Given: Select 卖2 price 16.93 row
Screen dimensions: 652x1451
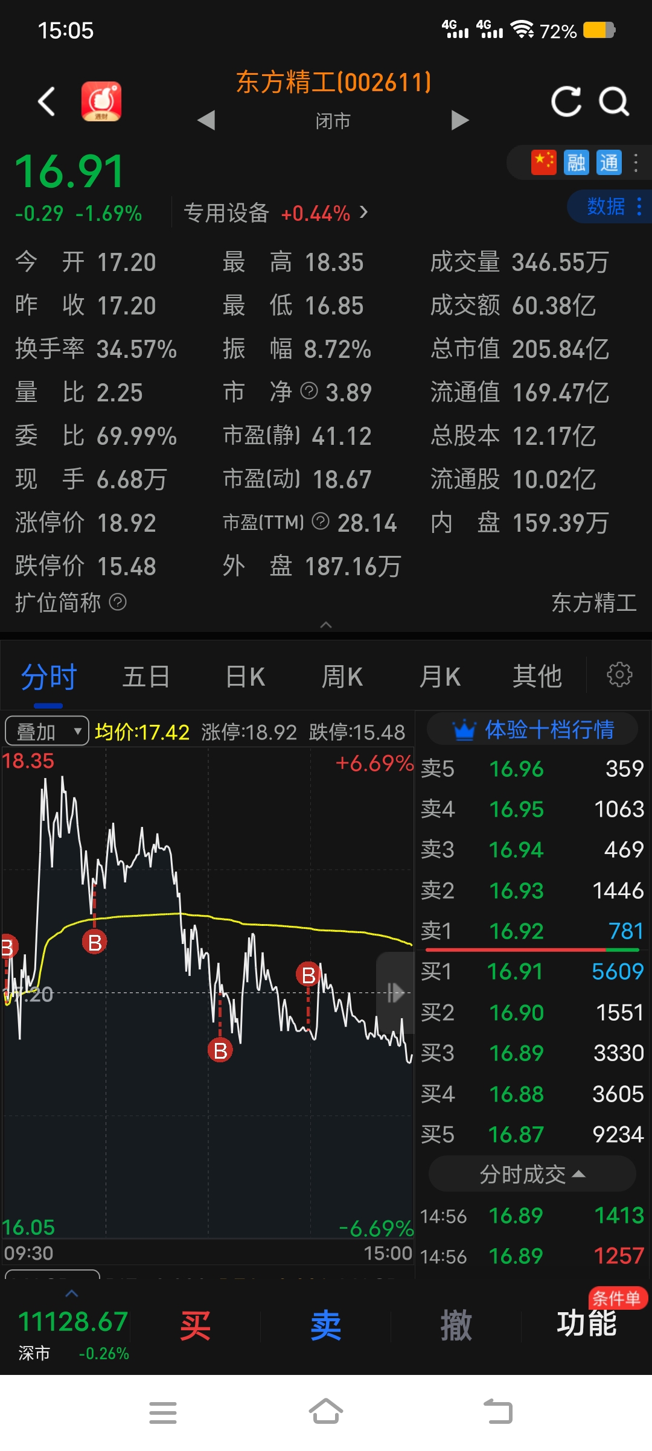Looking at the screenshot, I should click(x=532, y=891).
